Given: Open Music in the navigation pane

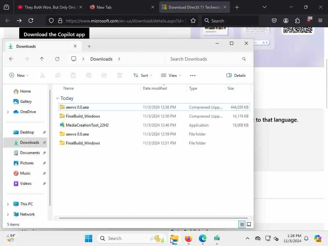Looking at the screenshot, I should 25,173.
